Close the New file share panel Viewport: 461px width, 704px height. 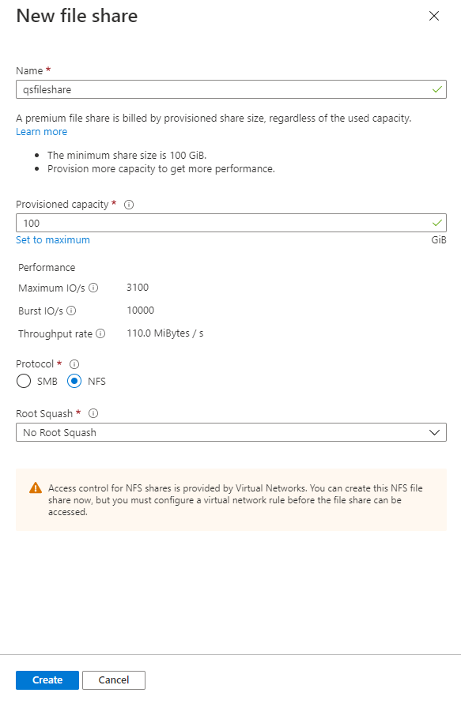[x=434, y=16]
